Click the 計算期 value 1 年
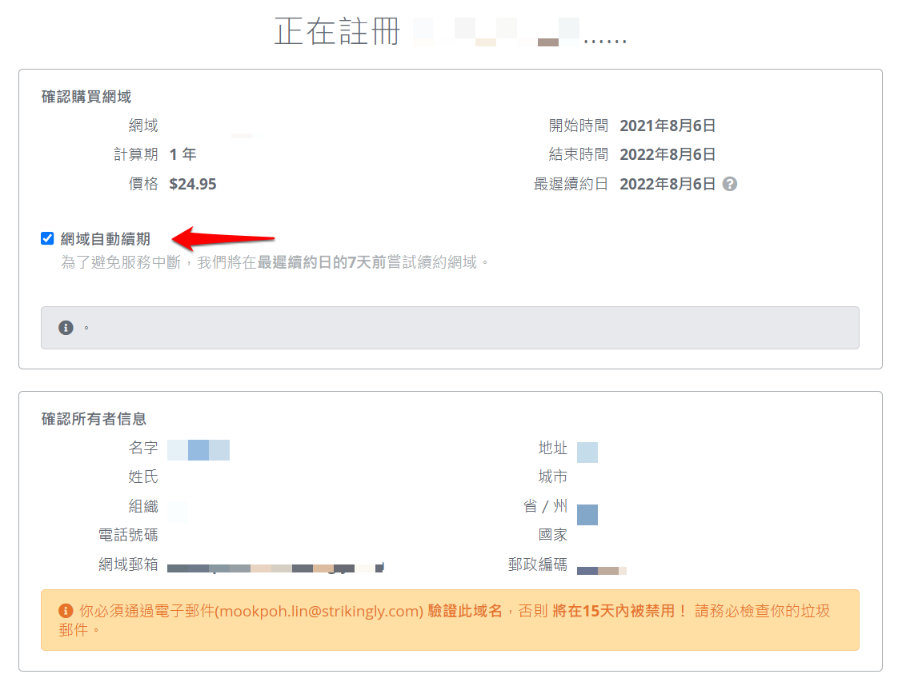The width and height of the screenshot is (902, 686). 183,154
